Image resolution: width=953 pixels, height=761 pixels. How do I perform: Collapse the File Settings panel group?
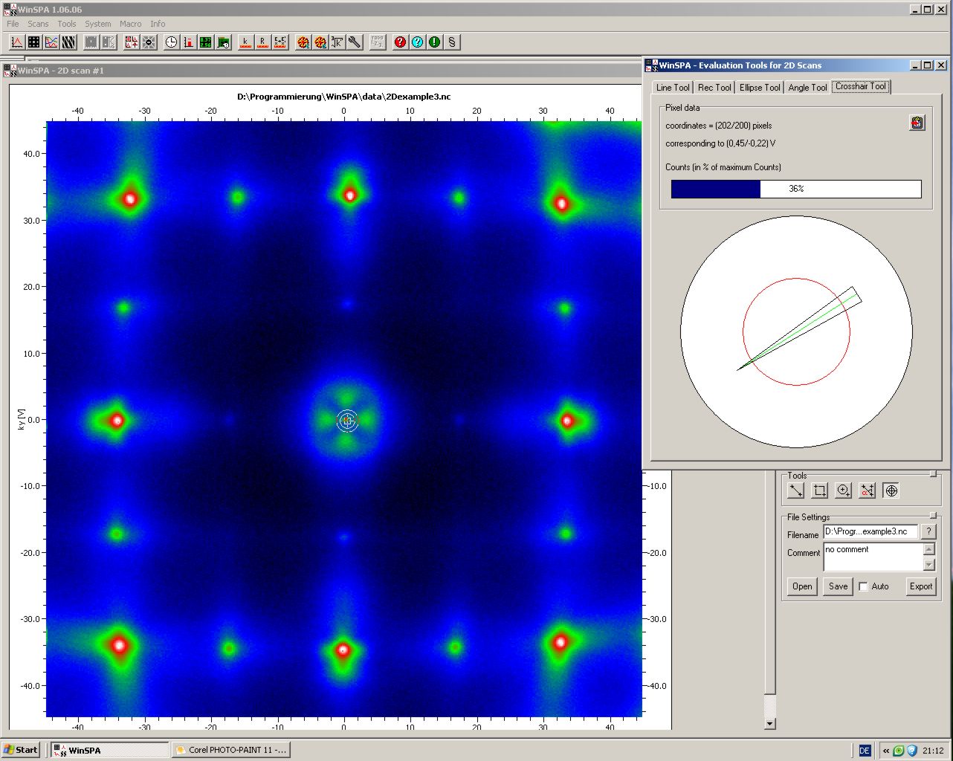tap(934, 516)
